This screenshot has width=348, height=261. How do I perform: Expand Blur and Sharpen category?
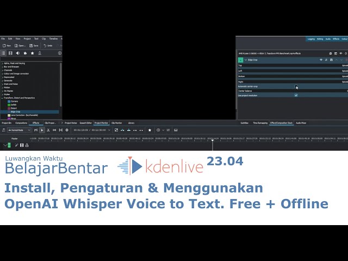2,67
